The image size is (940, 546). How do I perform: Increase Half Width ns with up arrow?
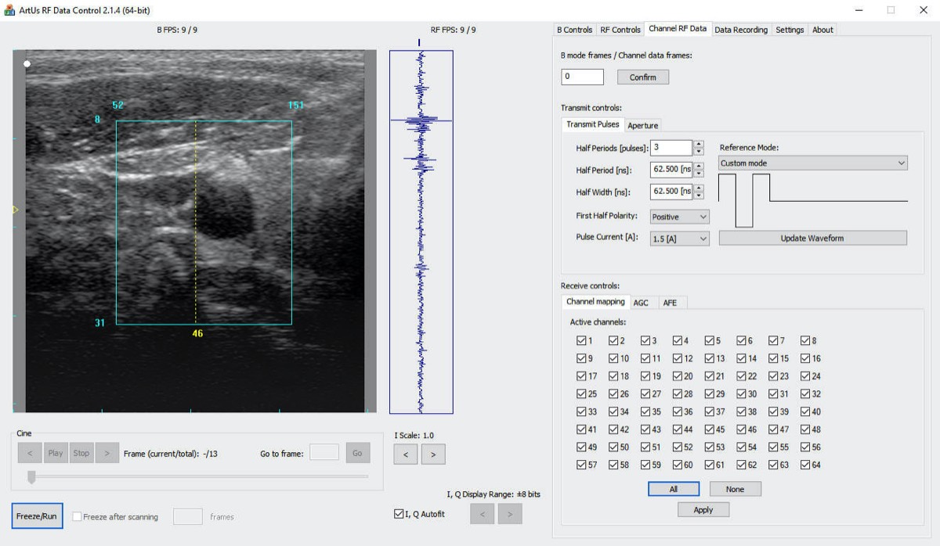(x=699, y=188)
